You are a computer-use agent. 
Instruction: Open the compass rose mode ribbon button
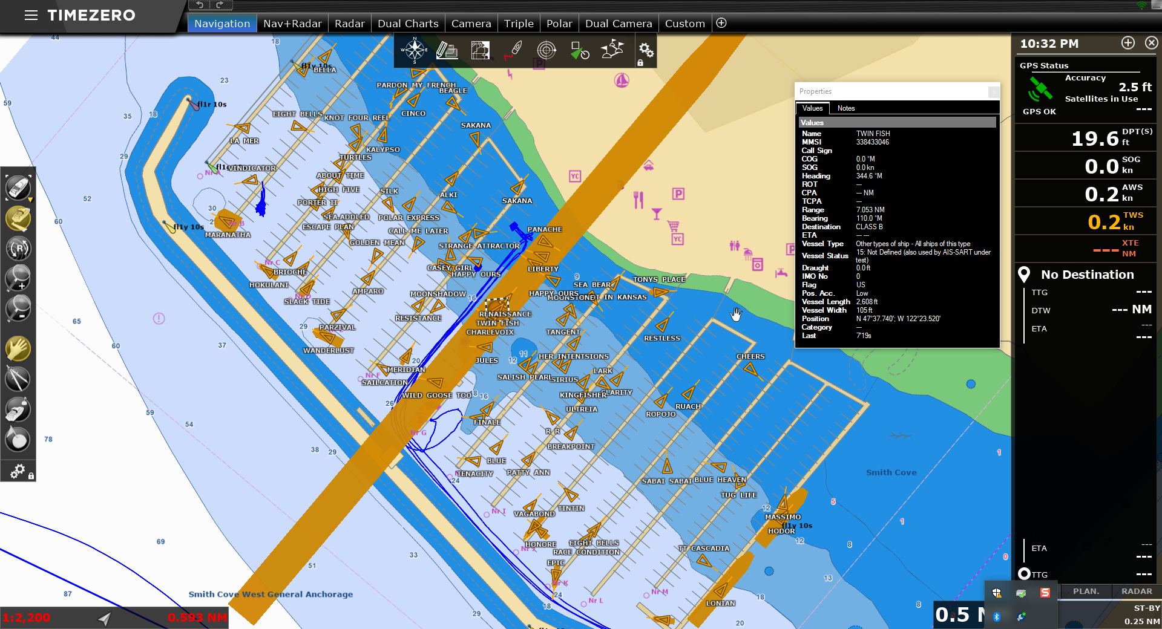415,50
